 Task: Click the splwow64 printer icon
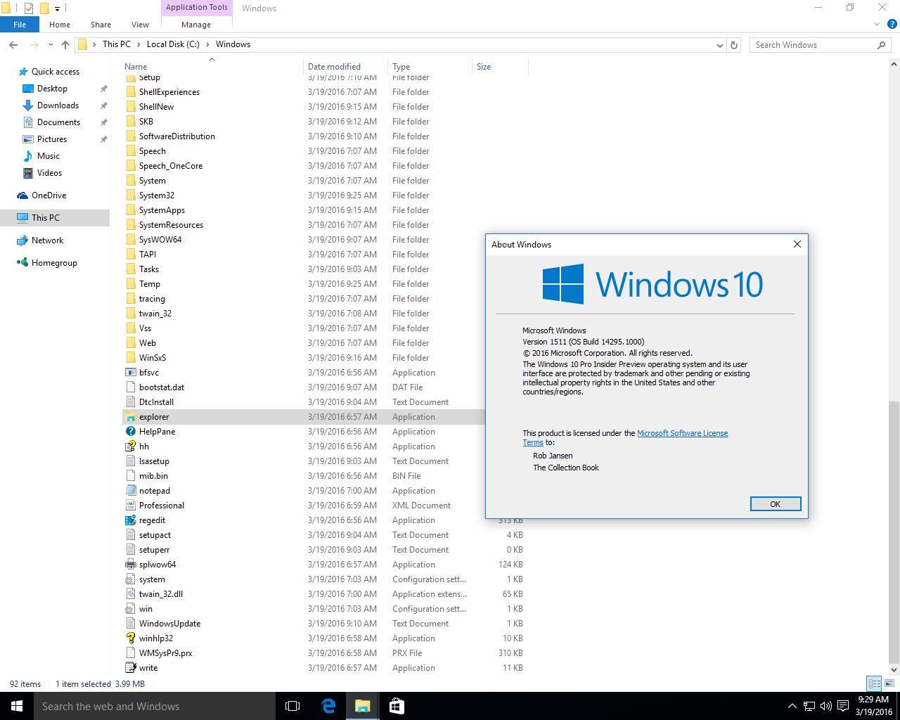[x=130, y=565]
